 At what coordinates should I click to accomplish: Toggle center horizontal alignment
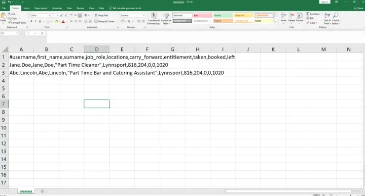pos(76,21)
